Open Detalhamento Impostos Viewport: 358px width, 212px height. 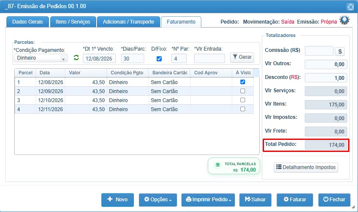tap(306, 167)
